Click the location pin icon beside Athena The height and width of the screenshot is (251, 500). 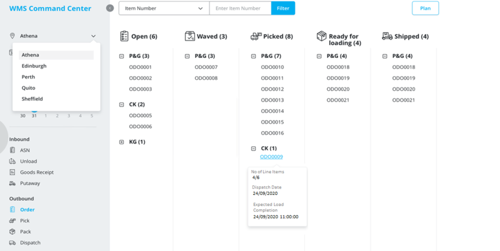click(x=12, y=36)
